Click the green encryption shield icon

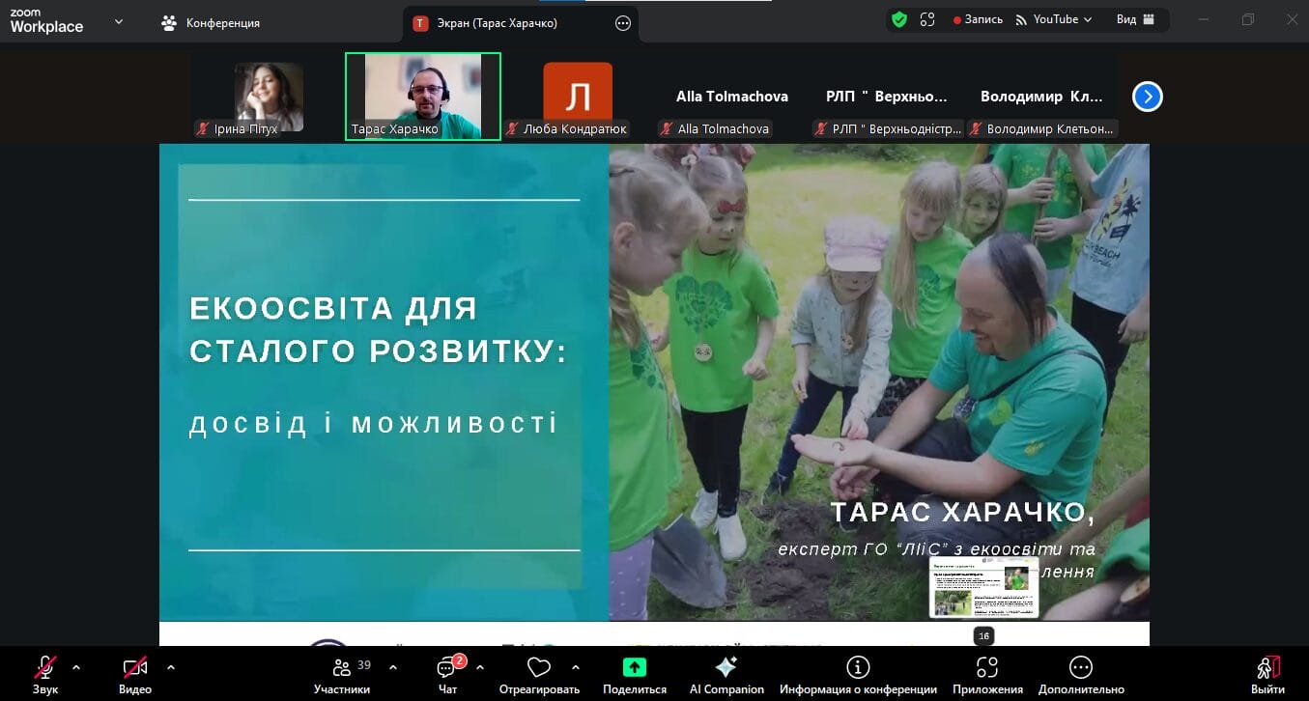899,19
